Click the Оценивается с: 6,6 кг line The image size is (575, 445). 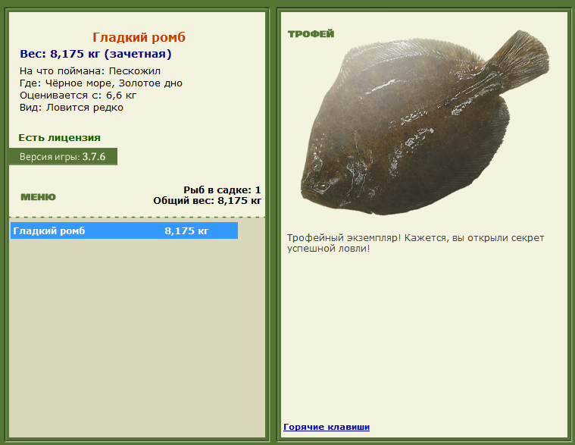(x=78, y=96)
